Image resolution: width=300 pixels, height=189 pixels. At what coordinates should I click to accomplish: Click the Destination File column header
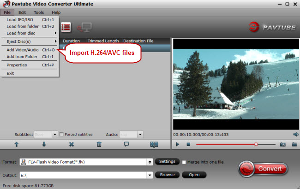click(x=138, y=41)
